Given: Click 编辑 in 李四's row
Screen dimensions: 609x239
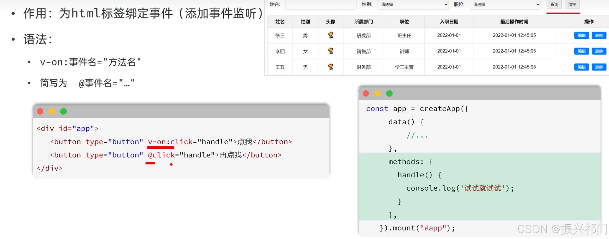Looking at the screenshot, I should pyautogui.click(x=581, y=51).
